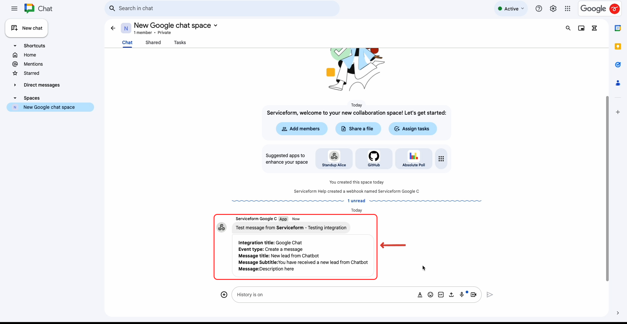Click the Search in chat field
Screen dimensions: 627x324
point(222,8)
